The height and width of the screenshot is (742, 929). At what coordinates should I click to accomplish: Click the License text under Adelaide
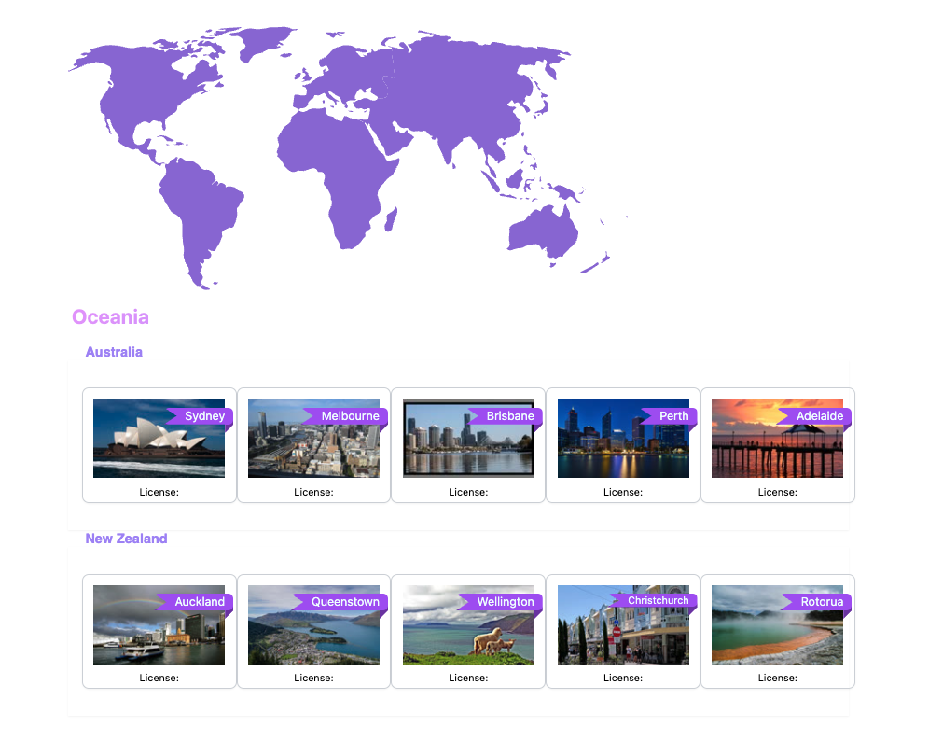pos(777,492)
